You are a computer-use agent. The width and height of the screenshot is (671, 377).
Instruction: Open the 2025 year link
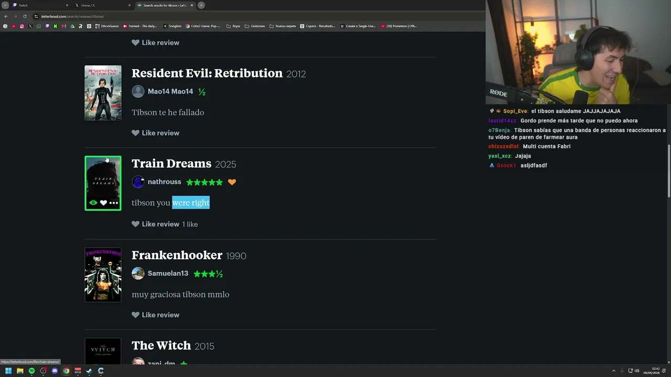tap(225, 164)
